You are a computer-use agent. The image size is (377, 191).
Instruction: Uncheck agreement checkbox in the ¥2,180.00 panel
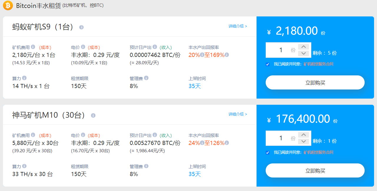pyautogui.click(x=268, y=64)
